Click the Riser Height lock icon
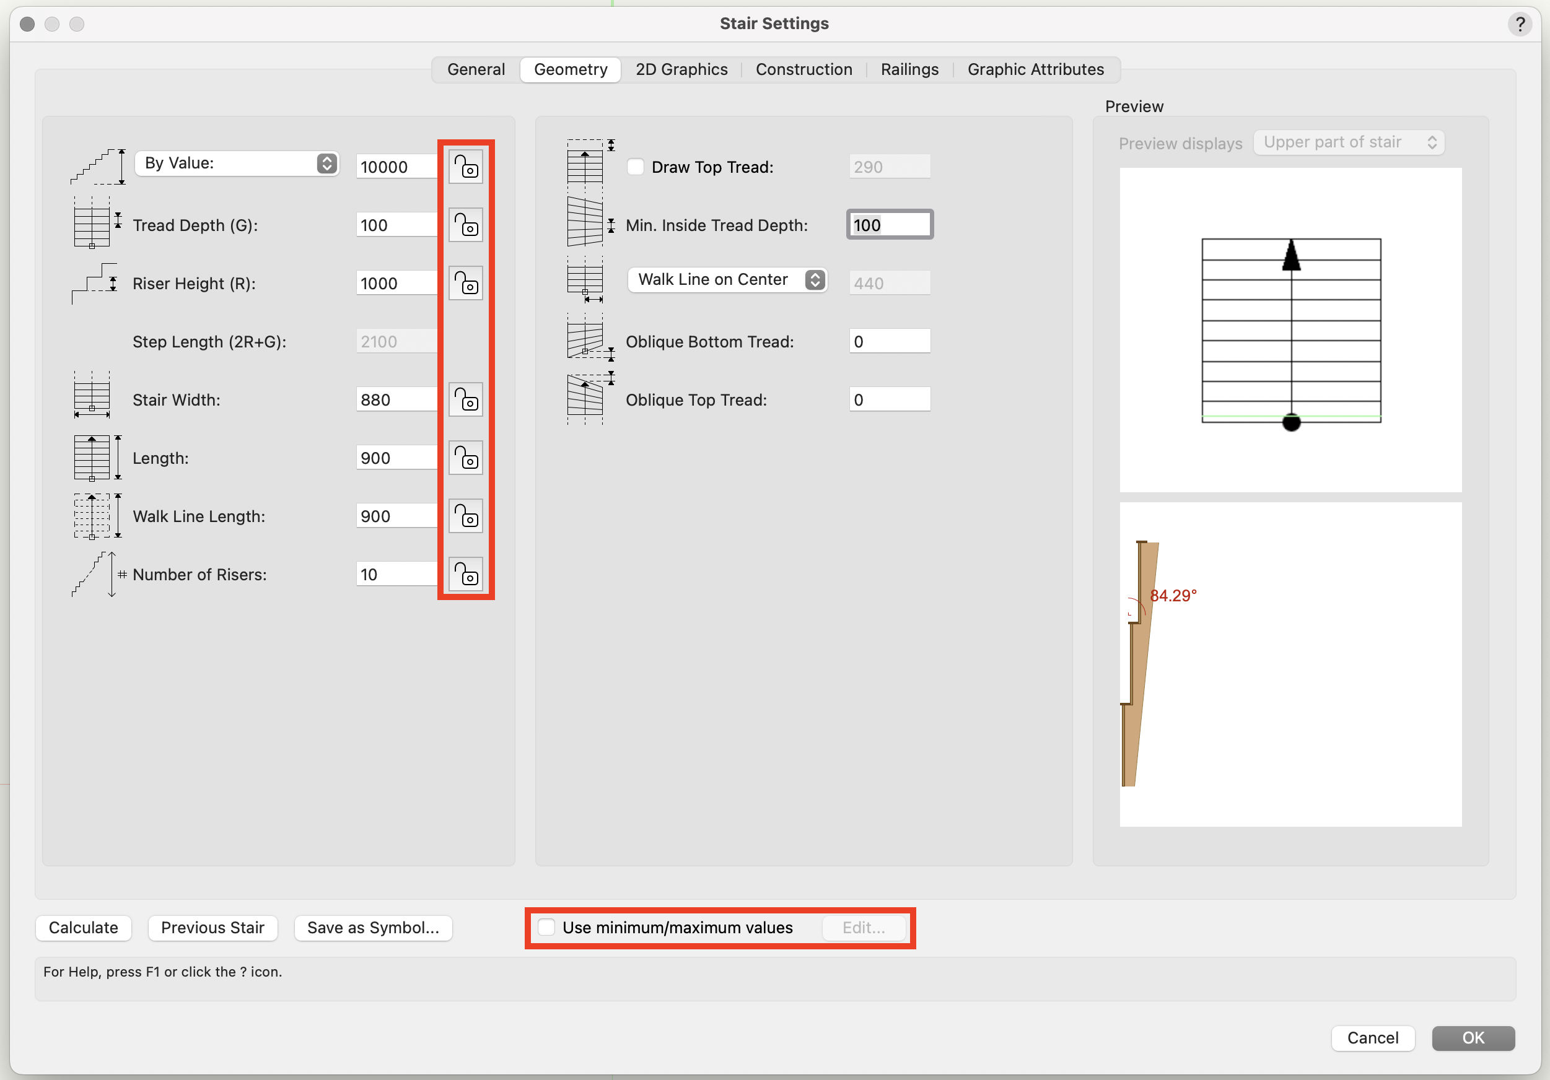This screenshot has width=1550, height=1080. tap(465, 283)
